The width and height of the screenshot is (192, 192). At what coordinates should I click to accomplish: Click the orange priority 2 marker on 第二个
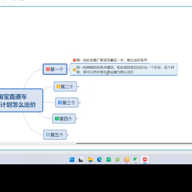[x=58, y=86]
